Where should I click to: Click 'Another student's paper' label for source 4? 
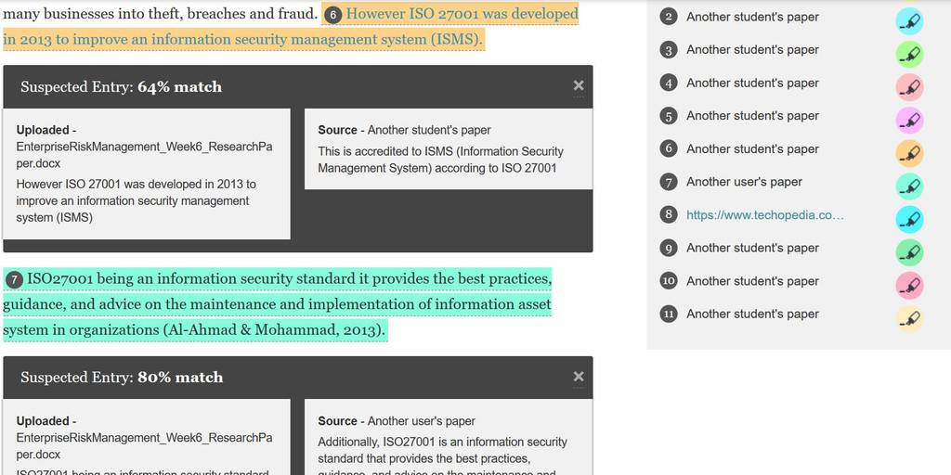tap(752, 83)
